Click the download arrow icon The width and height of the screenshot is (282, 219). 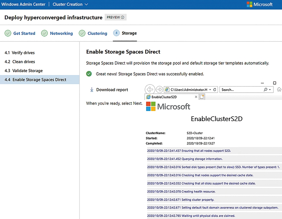92,89
